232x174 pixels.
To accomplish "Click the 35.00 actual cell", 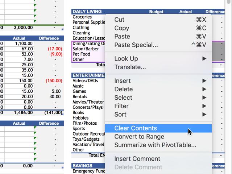I will coord(19,70).
